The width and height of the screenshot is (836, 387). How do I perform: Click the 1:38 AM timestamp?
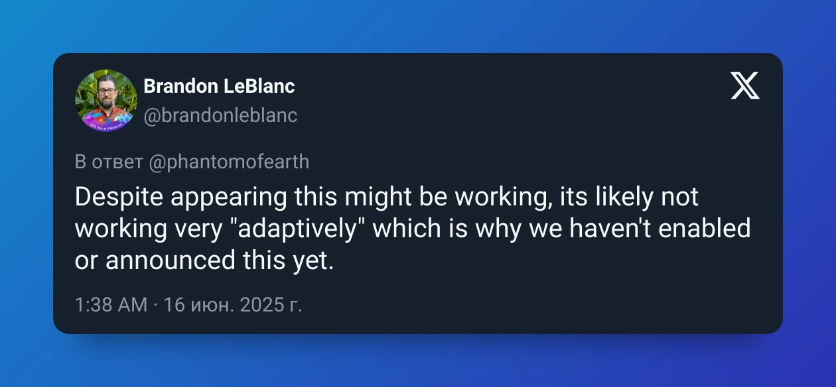pos(111,305)
